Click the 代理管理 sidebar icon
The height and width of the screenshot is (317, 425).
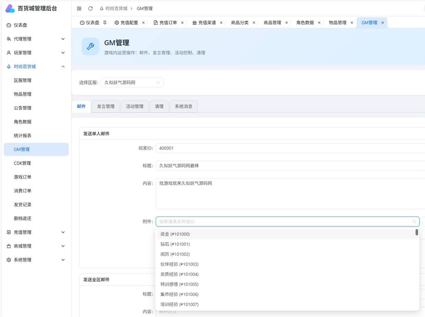click(x=9, y=39)
